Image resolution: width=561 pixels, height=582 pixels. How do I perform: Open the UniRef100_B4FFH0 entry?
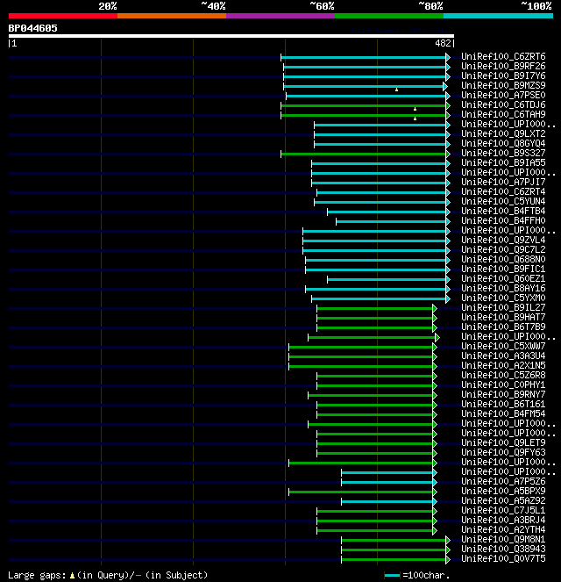pyautogui.click(x=503, y=220)
